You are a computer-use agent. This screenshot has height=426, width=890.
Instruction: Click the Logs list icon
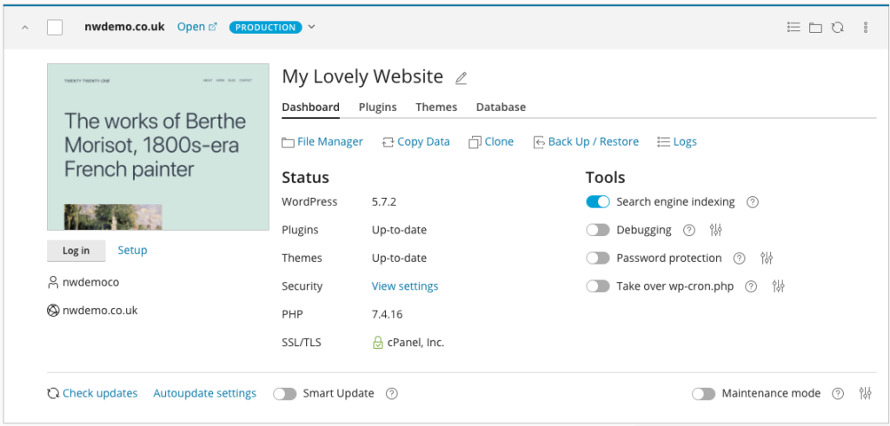(663, 142)
